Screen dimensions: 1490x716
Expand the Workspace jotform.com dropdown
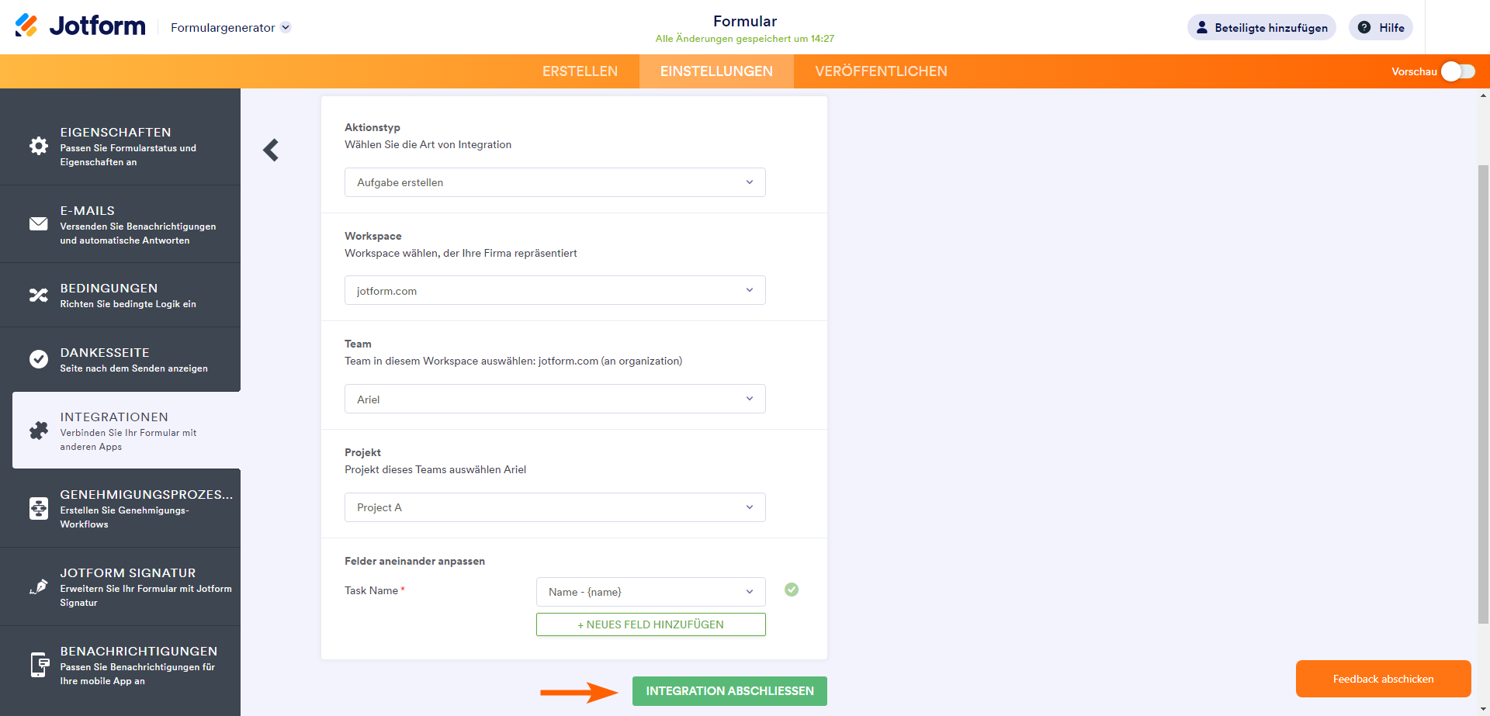pos(555,291)
